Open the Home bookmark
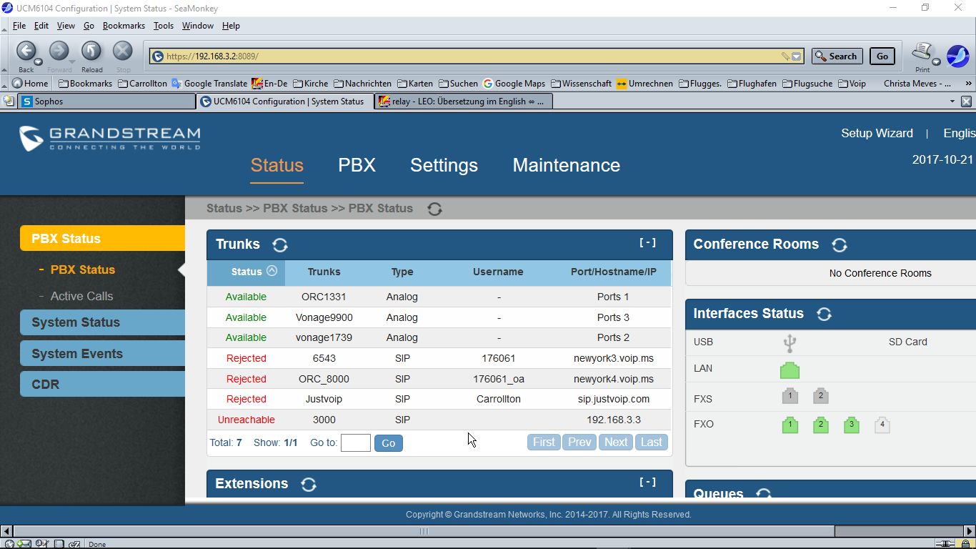The image size is (976, 549). (30, 84)
